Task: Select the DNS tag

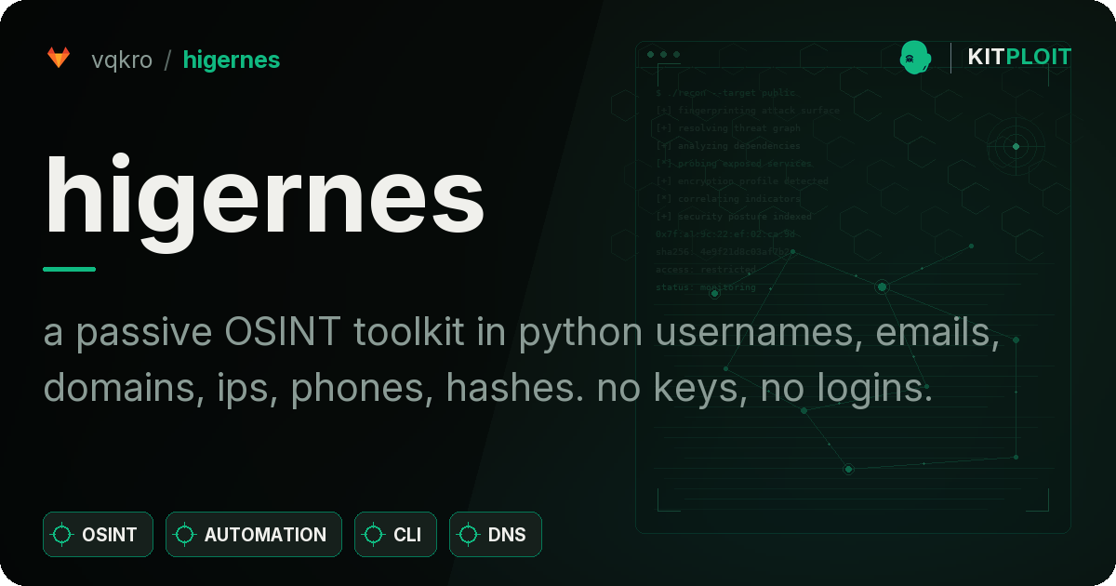Action: [x=496, y=535]
